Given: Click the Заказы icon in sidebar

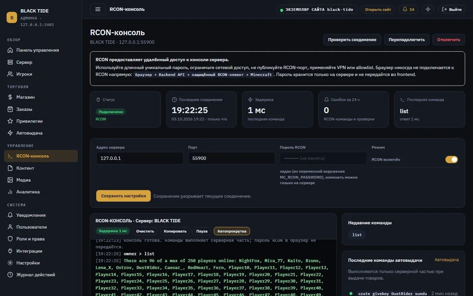Looking at the screenshot, I should [x=10, y=109].
